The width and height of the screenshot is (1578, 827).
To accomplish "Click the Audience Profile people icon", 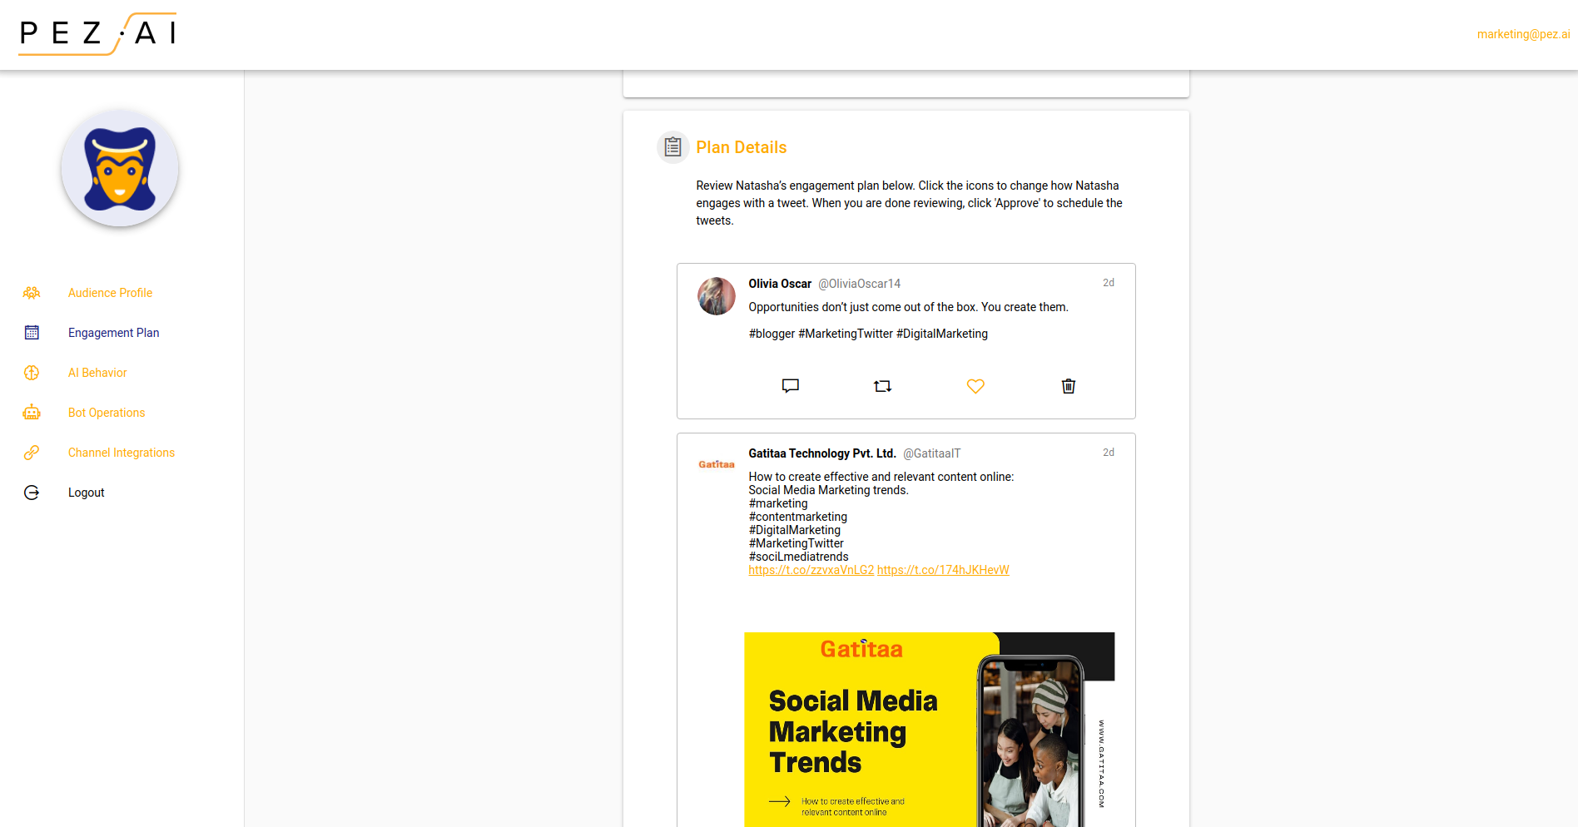I will pos(32,293).
